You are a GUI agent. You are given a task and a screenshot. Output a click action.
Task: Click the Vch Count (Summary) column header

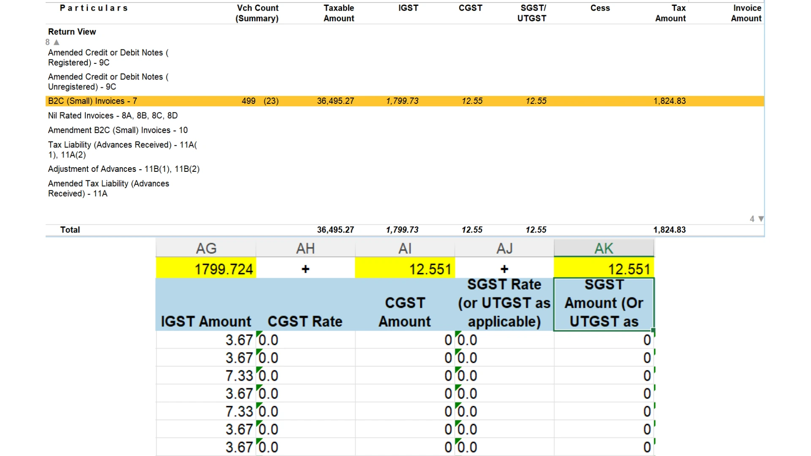tap(257, 13)
